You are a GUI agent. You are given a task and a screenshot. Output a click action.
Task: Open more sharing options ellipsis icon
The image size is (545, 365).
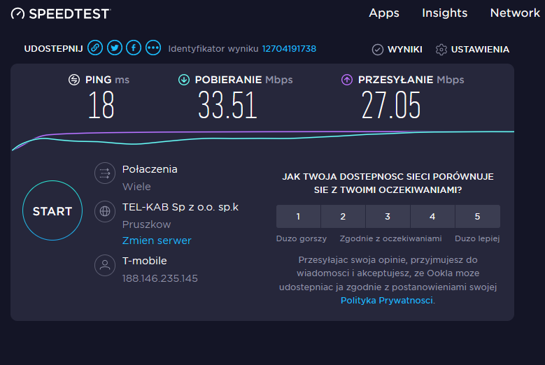[153, 48]
